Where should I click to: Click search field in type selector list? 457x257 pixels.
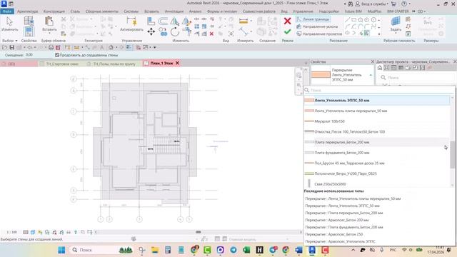[x=379, y=90]
